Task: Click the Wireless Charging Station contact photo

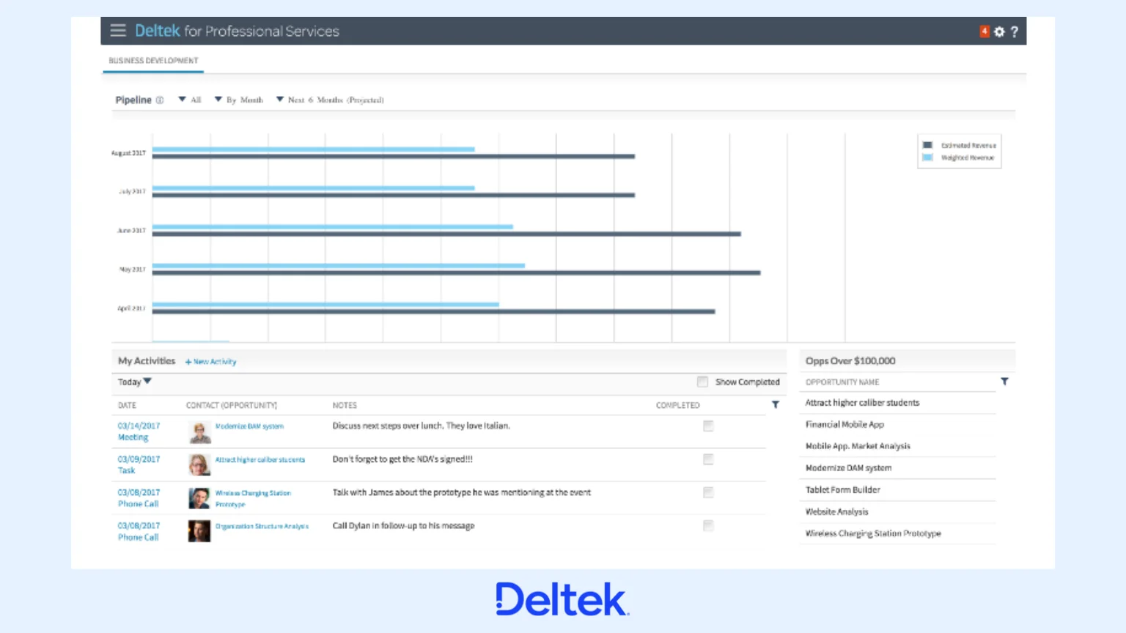Action: (199, 498)
